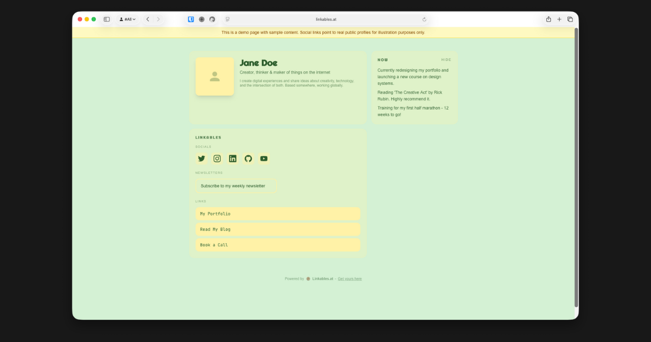Toggle the Safari sidebar
The height and width of the screenshot is (342, 651).
click(x=107, y=19)
